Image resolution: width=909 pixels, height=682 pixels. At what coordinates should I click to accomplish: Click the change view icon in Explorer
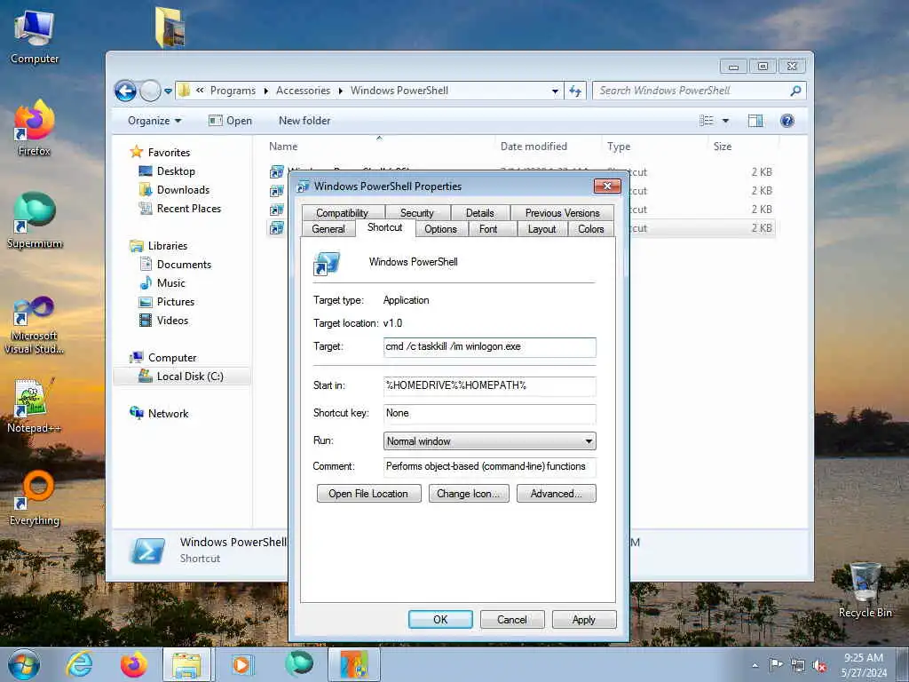click(x=706, y=121)
